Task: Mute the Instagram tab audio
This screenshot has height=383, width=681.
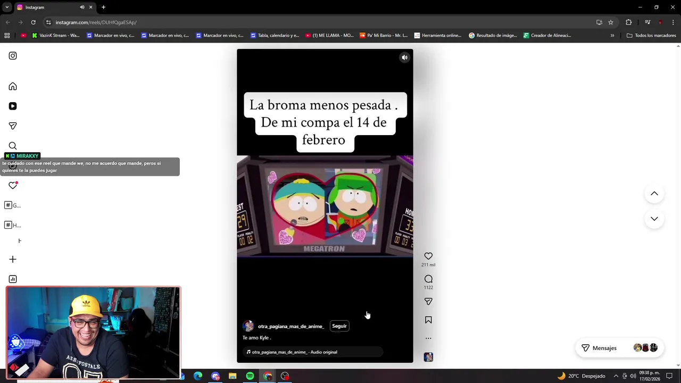Action: [82, 7]
